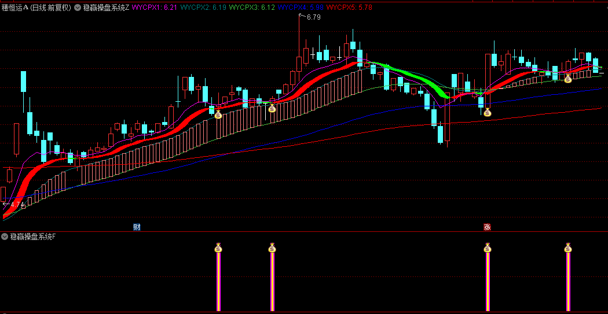Click rightmost money bag signal on candlestick chart
Viewport: 608px width, 314px height.
pyautogui.click(x=567, y=79)
